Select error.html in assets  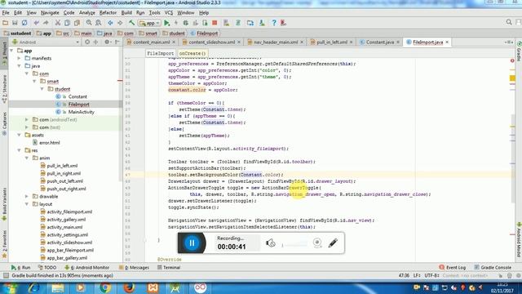[50, 143]
